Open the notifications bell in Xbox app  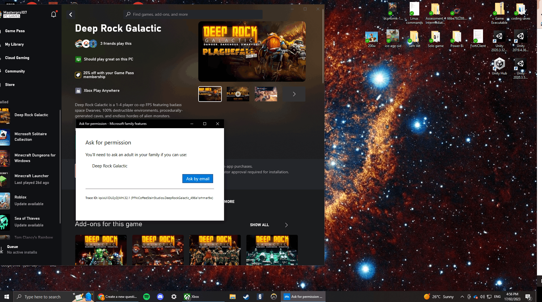(54, 14)
